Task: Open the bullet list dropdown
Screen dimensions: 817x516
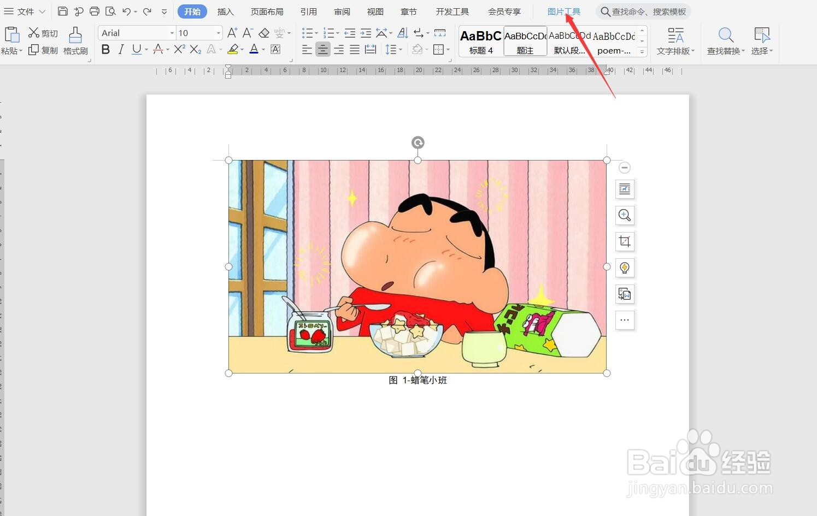Action: point(316,33)
